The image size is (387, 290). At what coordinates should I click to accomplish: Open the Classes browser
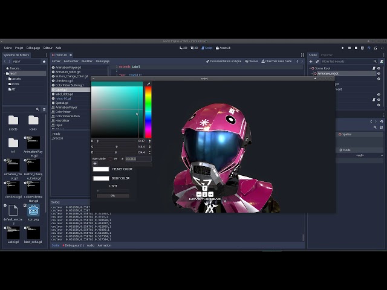[252, 61]
